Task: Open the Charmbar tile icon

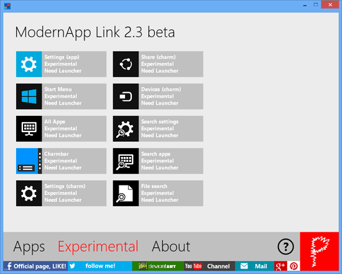Action: (x=29, y=161)
